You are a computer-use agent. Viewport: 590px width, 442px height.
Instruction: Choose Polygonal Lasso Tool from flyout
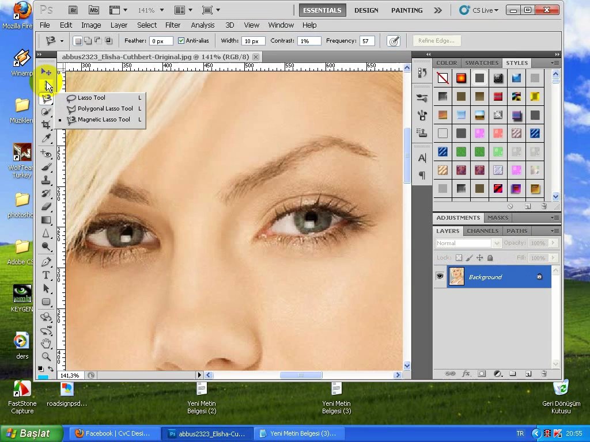point(104,108)
